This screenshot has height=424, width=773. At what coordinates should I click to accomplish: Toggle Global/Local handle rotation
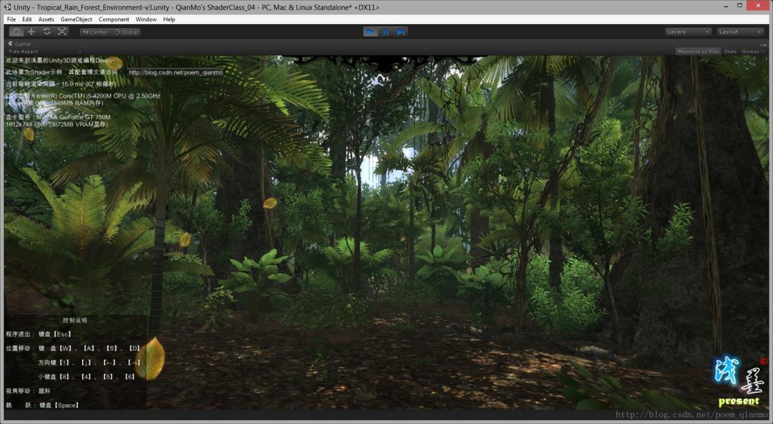(x=126, y=32)
